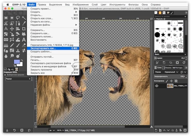Select the Flip tool
191x136 pixels.
pos(6,40)
